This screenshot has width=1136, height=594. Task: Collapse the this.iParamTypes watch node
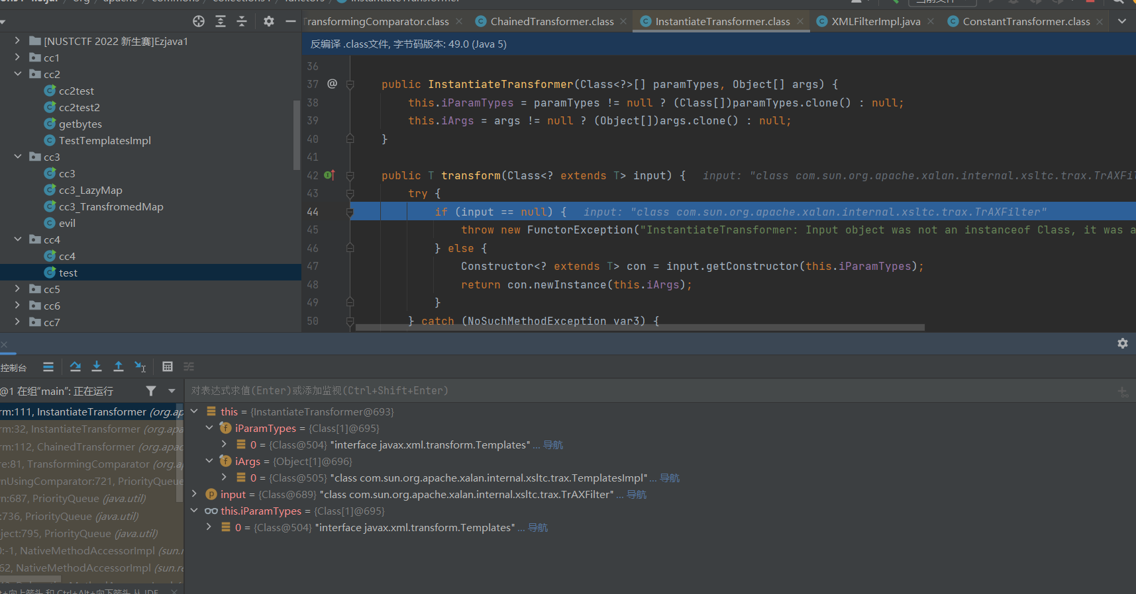pos(195,511)
